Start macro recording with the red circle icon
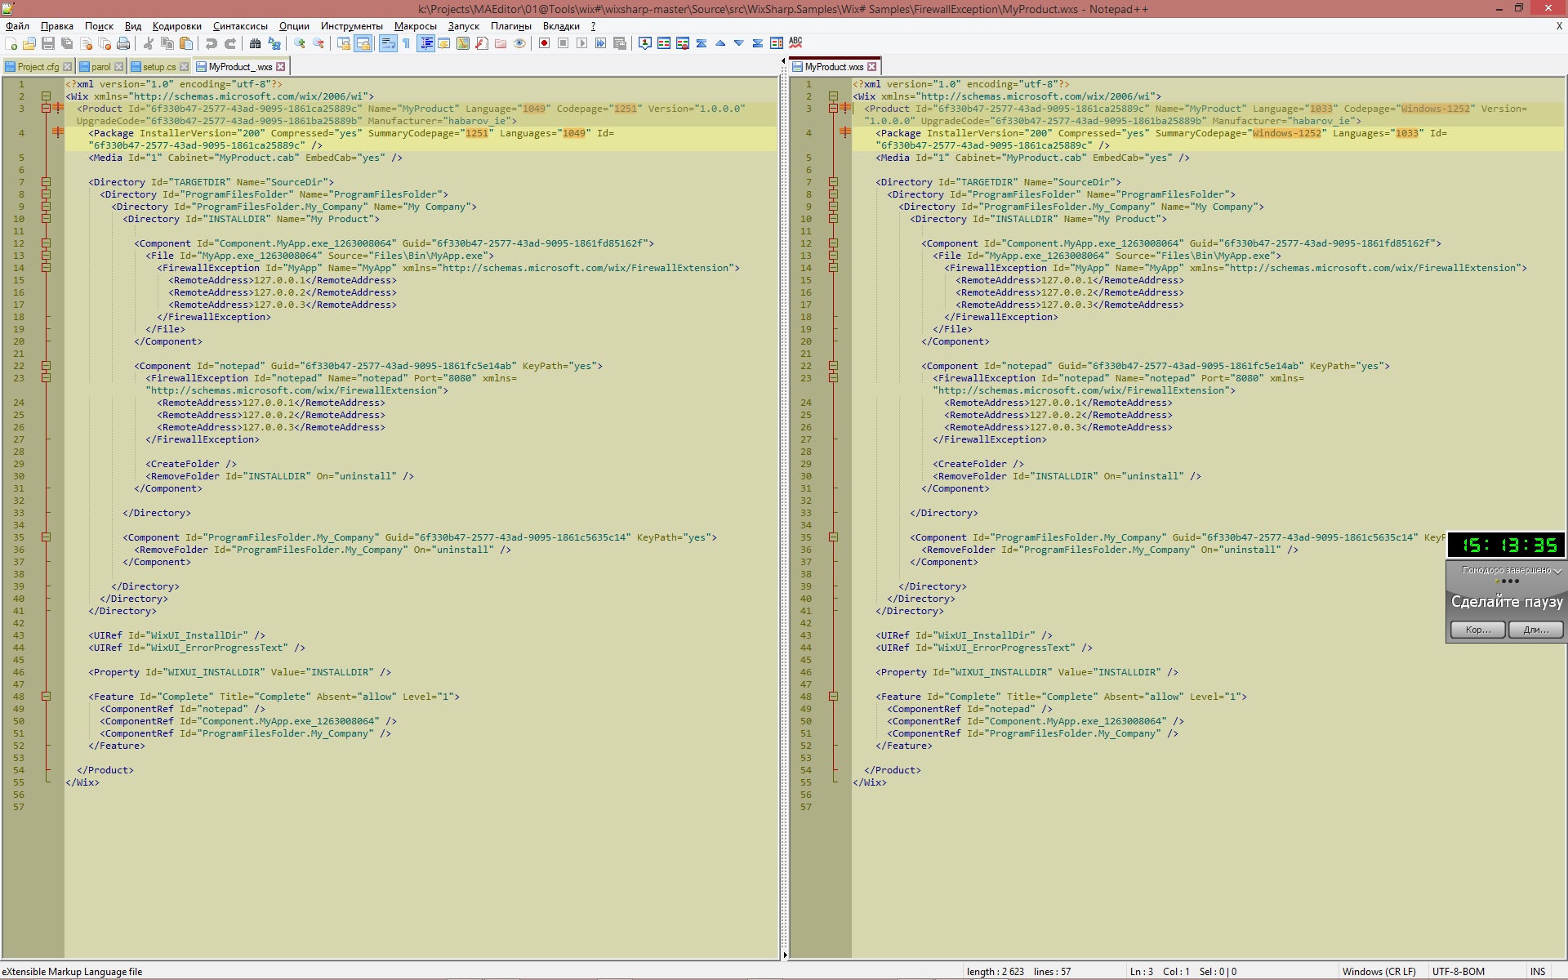Screen dimensions: 1568x980 point(544,44)
